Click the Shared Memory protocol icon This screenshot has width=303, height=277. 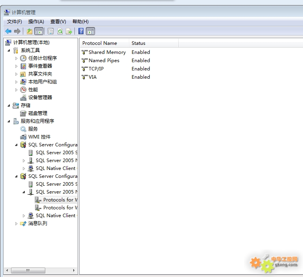coord(84,52)
